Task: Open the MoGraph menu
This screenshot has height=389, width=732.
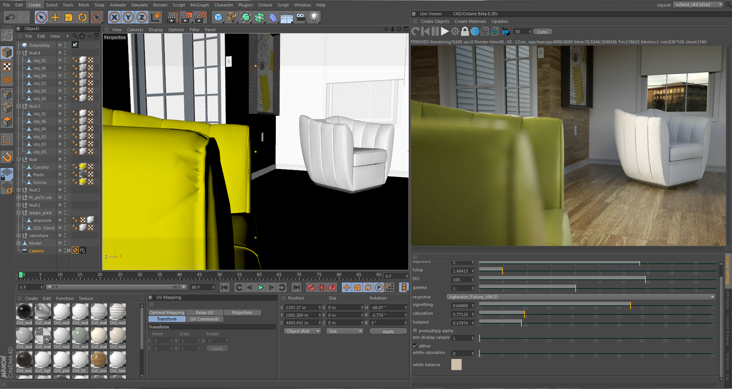Action: pos(199,5)
